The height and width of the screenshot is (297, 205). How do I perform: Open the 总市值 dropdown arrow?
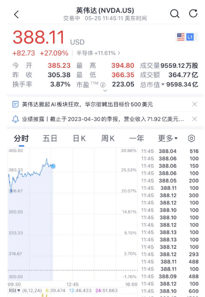click(x=163, y=85)
